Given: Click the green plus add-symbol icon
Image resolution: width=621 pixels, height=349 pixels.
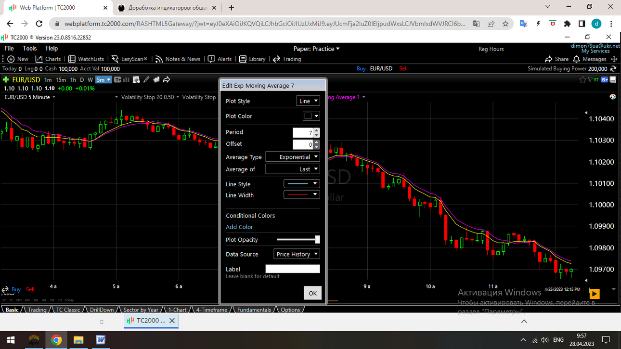Looking at the screenshot, I should 6,79.
